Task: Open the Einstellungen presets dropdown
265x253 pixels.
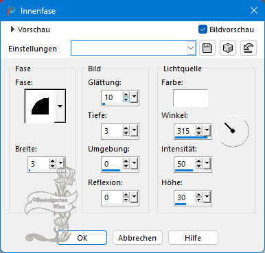Action: [191, 48]
